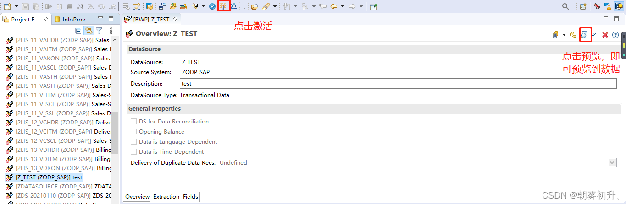Close the [BWP] Z_TEST editor tab
Viewport: 626px width, 204px height.
click(x=175, y=20)
